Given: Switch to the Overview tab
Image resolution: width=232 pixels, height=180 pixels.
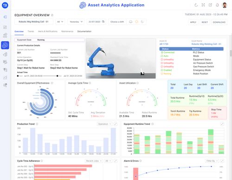Looking at the screenshot, I should pos(19,31).
